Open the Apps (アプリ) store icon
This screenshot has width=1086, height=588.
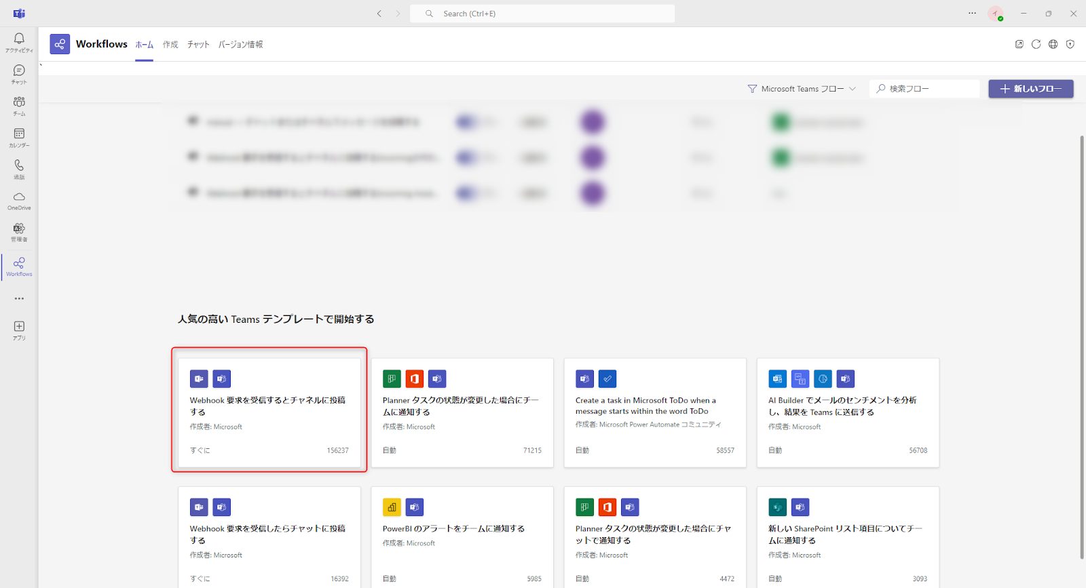19,330
